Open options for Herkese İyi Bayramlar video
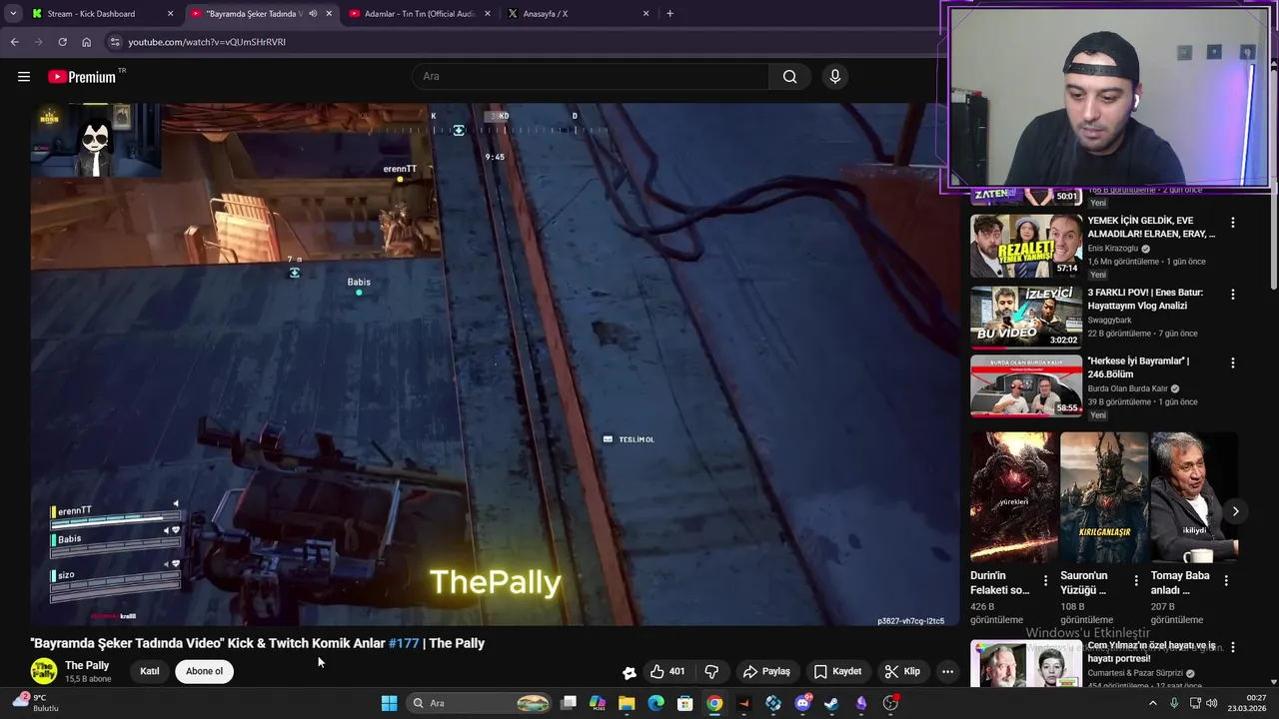This screenshot has height=719, width=1279. pos(1232,362)
